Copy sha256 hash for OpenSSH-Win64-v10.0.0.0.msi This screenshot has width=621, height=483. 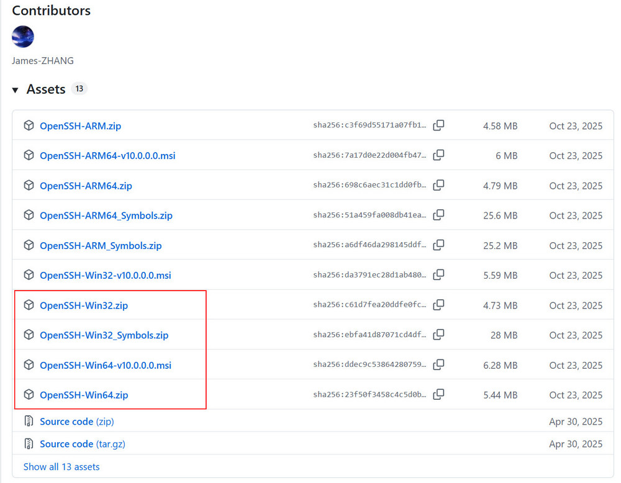point(438,364)
